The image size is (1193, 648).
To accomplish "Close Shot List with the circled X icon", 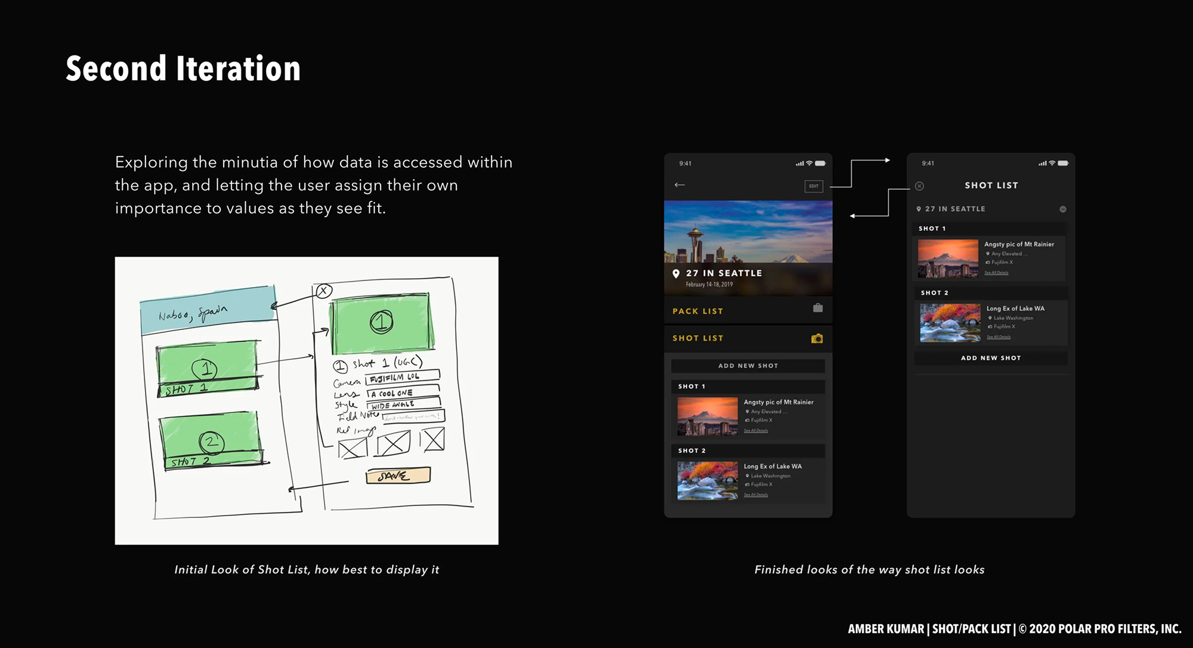I will pyautogui.click(x=919, y=186).
